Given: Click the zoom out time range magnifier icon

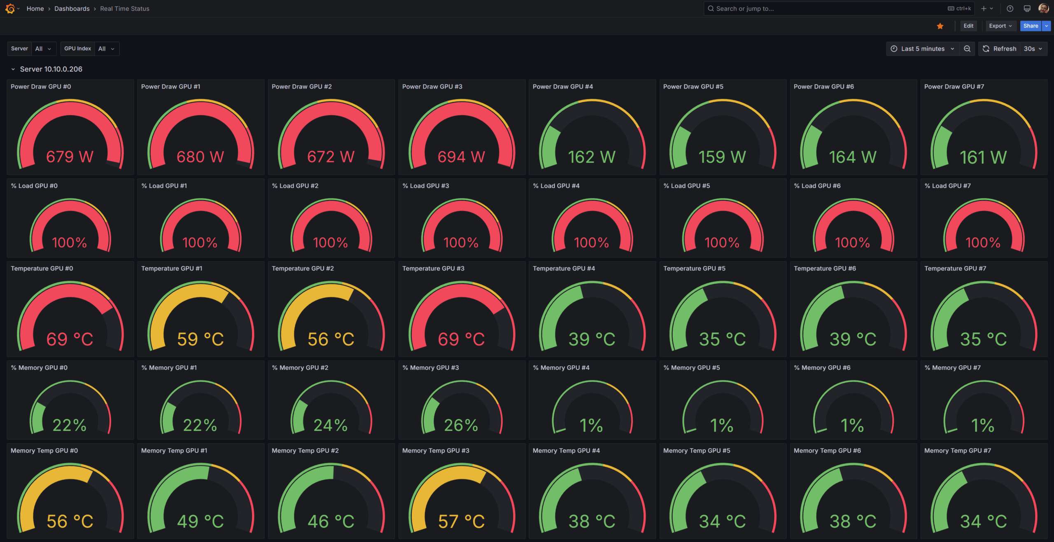Looking at the screenshot, I should [967, 49].
